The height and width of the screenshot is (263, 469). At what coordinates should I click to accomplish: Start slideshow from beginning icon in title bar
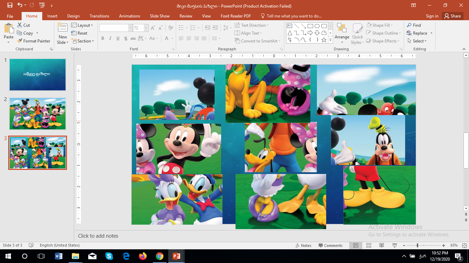click(x=42, y=5)
